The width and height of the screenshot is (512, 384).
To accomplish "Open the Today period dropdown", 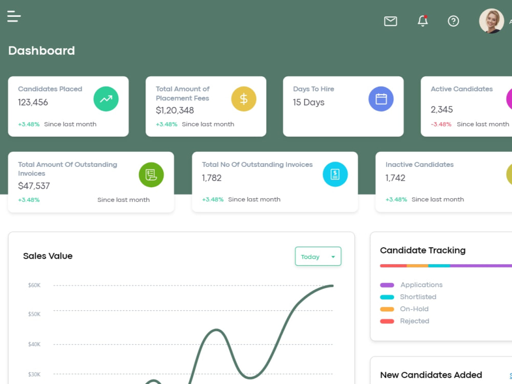I will click(318, 257).
